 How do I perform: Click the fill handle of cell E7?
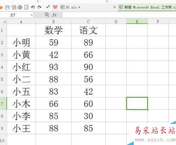pos(147,109)
